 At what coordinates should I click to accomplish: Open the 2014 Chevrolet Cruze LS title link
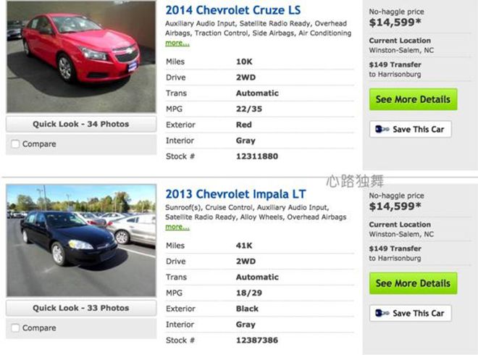click(233, 10)
